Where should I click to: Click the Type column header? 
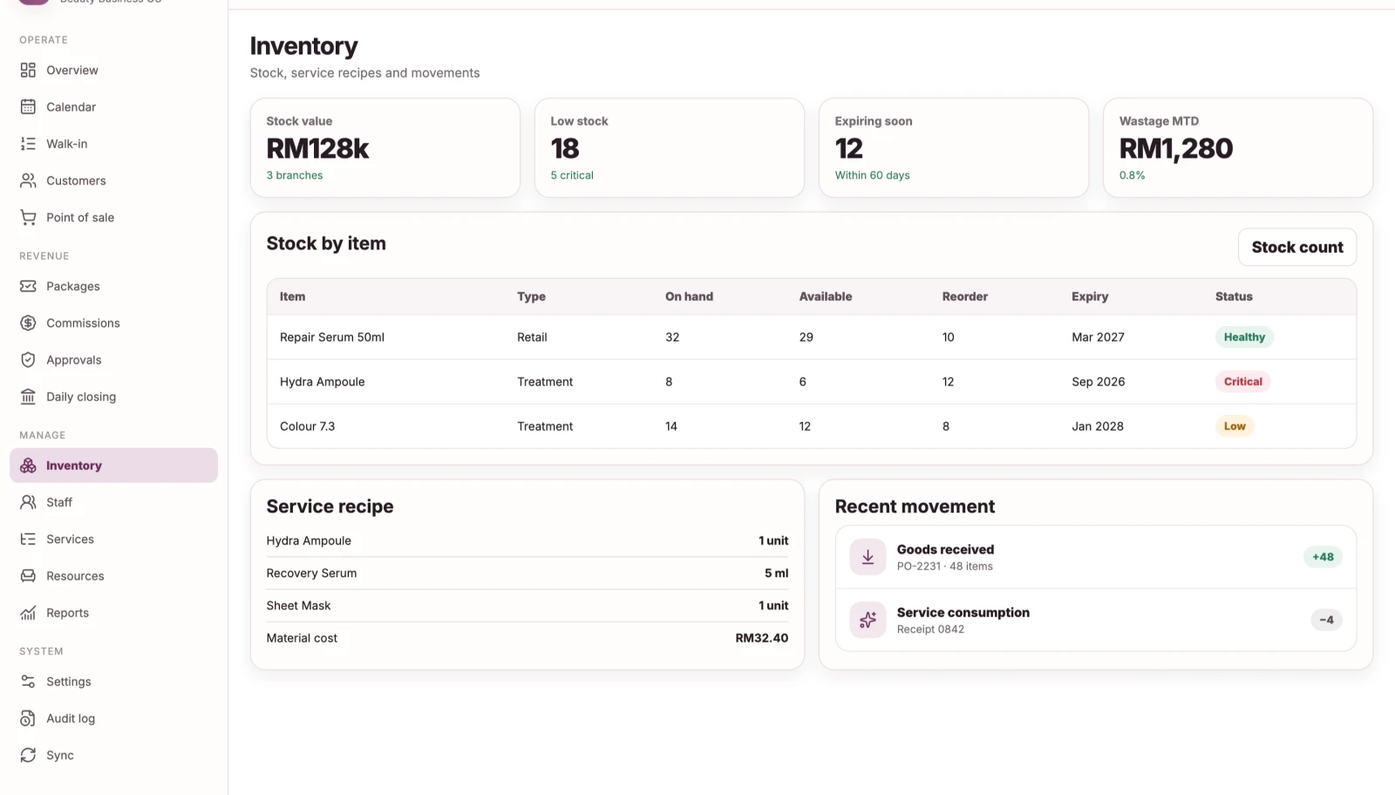click(531, 296)
